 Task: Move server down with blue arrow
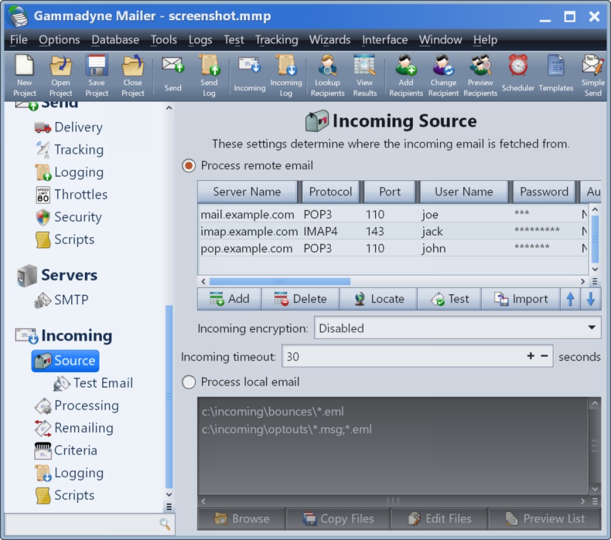pos(591,299)
